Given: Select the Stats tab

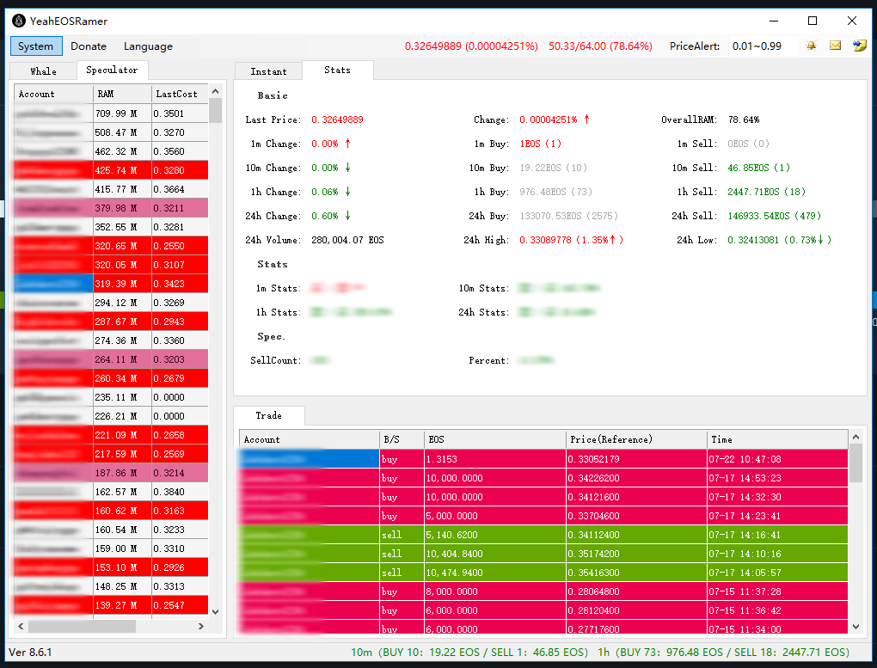Looking at the screenshot, I should 337,70.
